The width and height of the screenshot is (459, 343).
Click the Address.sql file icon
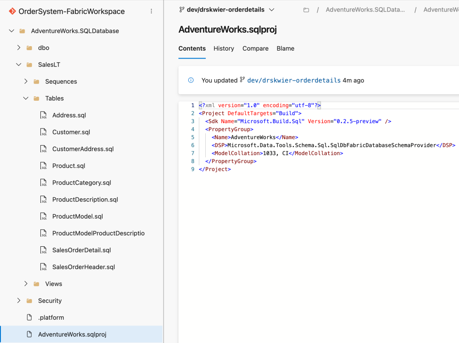[43, 115]
